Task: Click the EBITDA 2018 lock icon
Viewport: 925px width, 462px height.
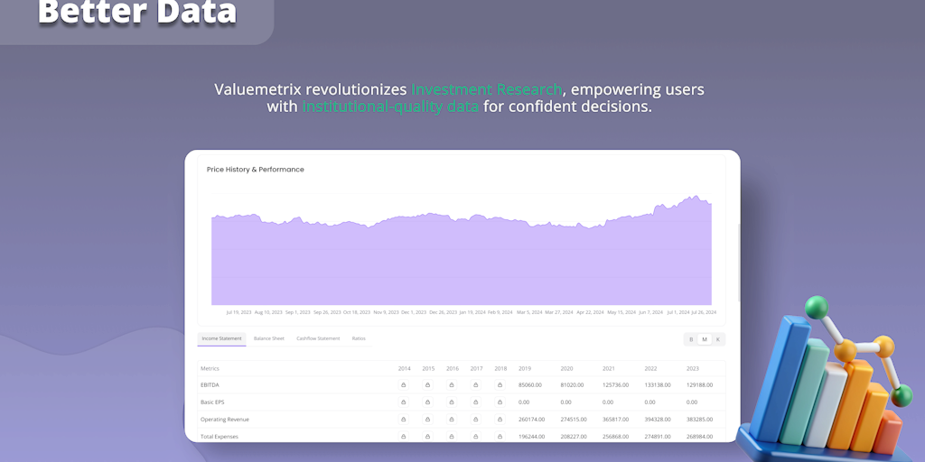Action: 500,384
